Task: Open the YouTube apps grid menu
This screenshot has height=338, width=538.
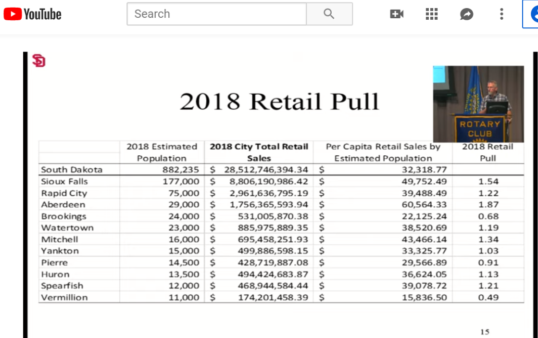Action: point(432,14)
